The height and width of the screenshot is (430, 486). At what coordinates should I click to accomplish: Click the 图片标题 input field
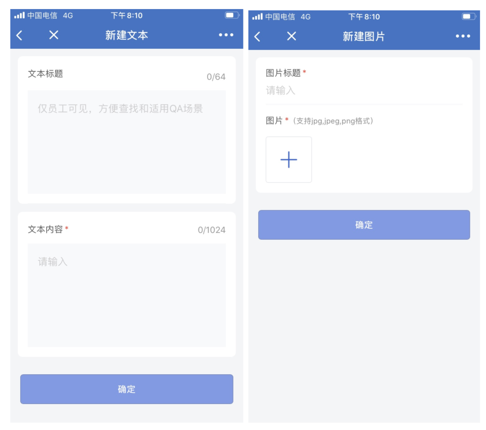(x=364, y=90)
